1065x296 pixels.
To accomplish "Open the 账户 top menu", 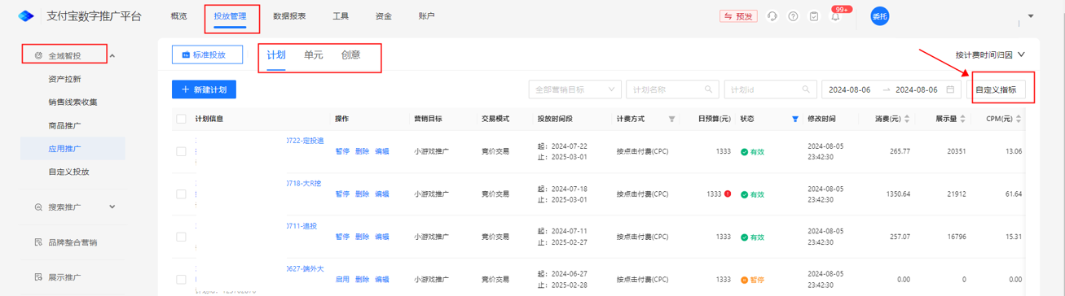I will point(426,16).
